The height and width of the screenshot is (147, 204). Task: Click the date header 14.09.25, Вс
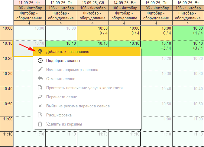click(x=125, y=3)
